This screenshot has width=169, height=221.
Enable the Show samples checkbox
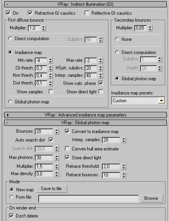pos(51,92)
